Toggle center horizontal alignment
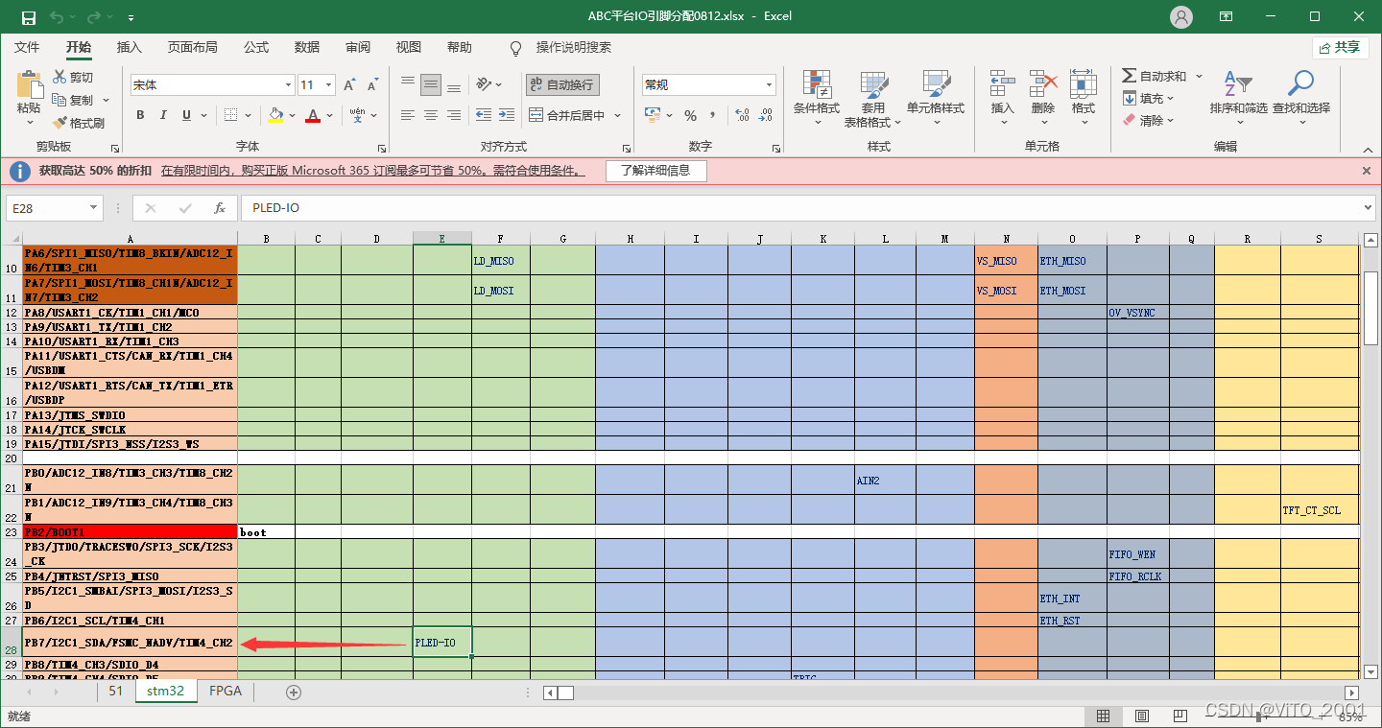 click(431, 115)
